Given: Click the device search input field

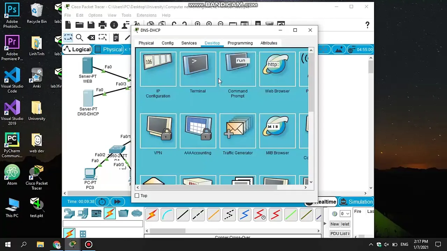Looking at the screenshot, I should [103, 224].
